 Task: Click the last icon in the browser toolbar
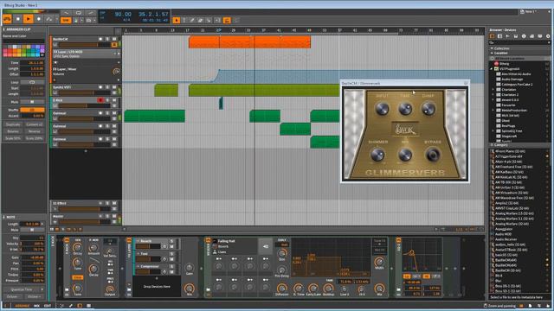pyautogui.click(x=548, y=36)
